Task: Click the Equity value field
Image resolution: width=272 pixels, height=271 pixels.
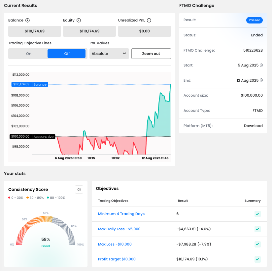Action: tap(89, 31)
